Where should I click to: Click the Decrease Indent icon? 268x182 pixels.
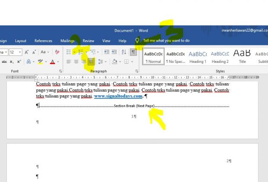107,52
